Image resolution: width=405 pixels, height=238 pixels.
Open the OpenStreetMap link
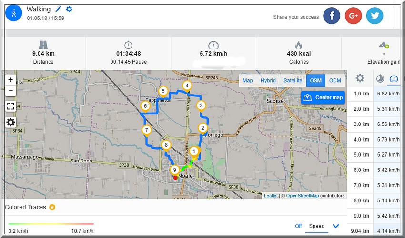[303, 196]
